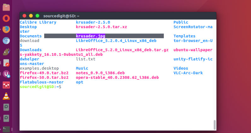Open the Files manager in the dock
The image size is (251, 133).
point(6,7)
